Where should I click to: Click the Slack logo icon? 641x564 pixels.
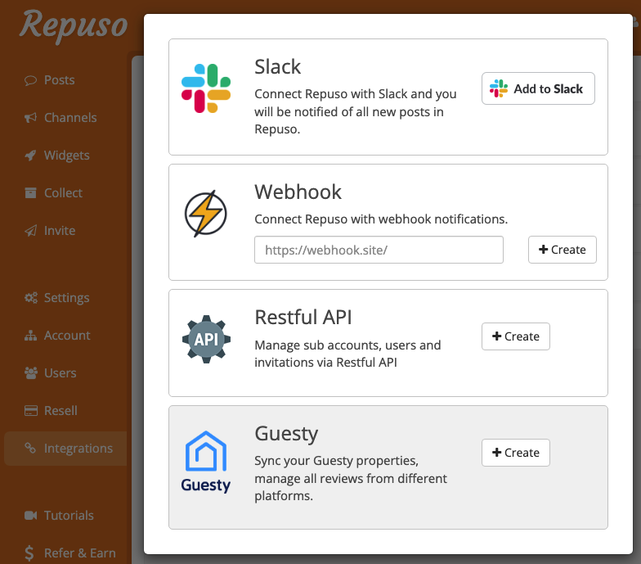pyautogui.click(x=206, y=88)
